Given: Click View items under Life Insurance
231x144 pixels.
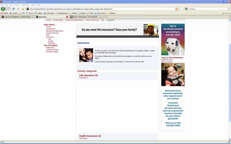Looking at the screenshot, I should [84, 78].
